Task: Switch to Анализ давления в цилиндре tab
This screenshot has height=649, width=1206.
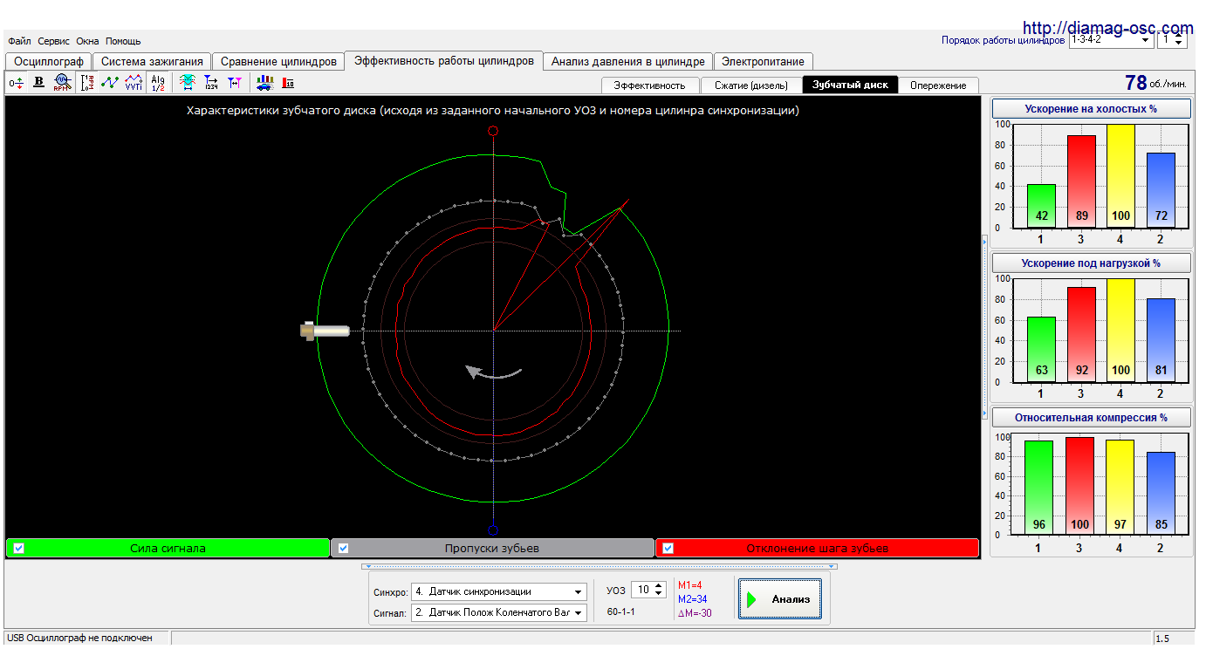Action: click(628, 61)
